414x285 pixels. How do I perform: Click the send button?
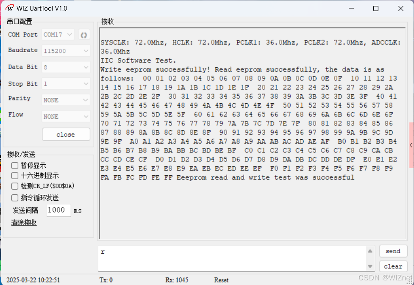pos(393,251)
